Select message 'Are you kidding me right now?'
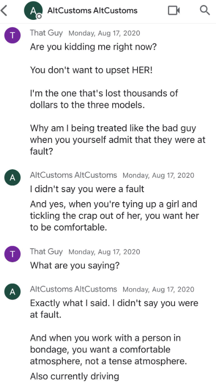The width and height of the screenshot is (216, 383). [93, 46]
